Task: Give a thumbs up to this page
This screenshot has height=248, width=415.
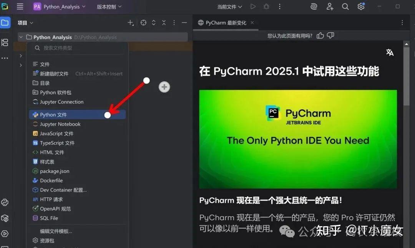Action: pyautogui.click(x=320, y=35)
